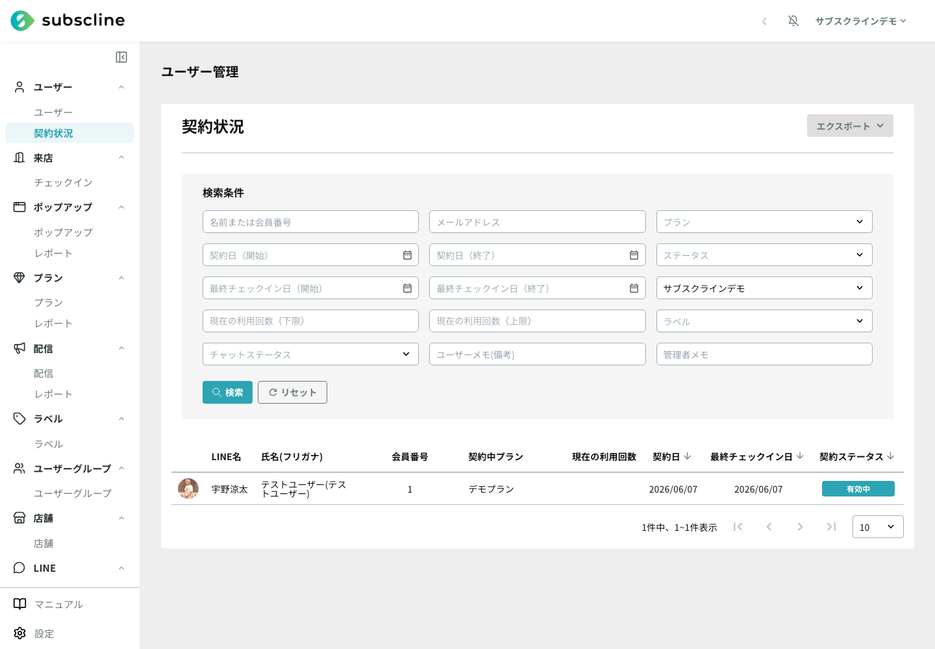Focus 名前または会員番号 search field
Screen dimensions: 935x649
pos(310,222)
